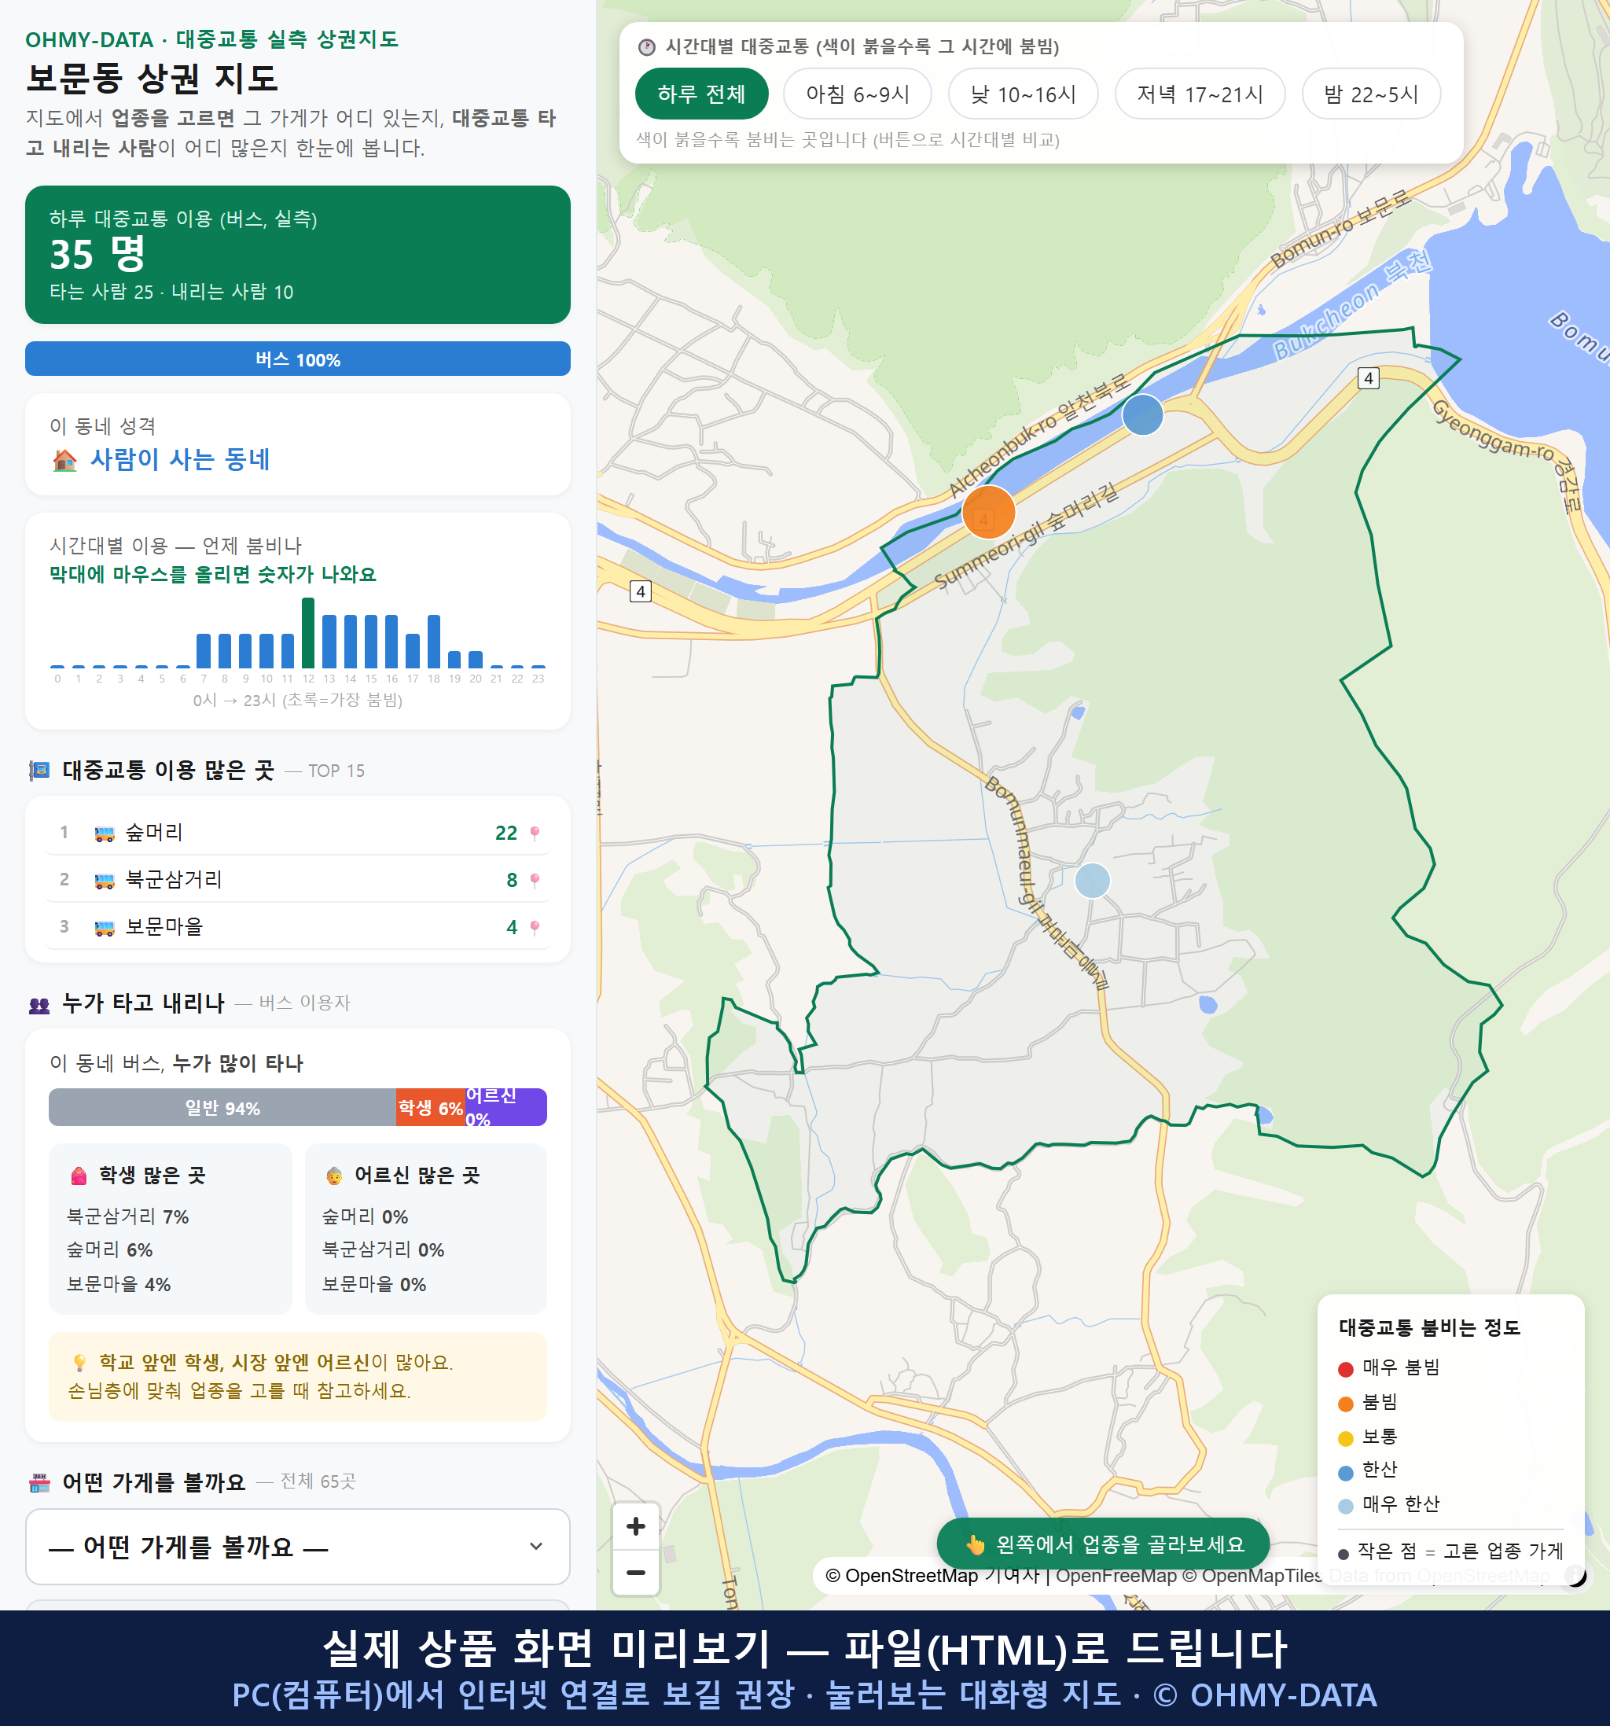The height and width of the screenshot is (1726, 1610).
Task: Click the 보문마을 4% student entry
Action: point(119,1284)
